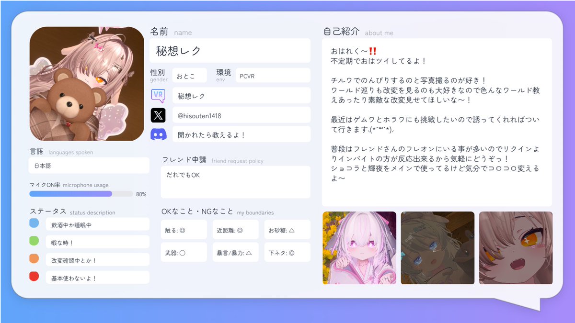Open the profile avatar picture with teddy bear
This screenshot has height=323, width=575.
(87, 84)
